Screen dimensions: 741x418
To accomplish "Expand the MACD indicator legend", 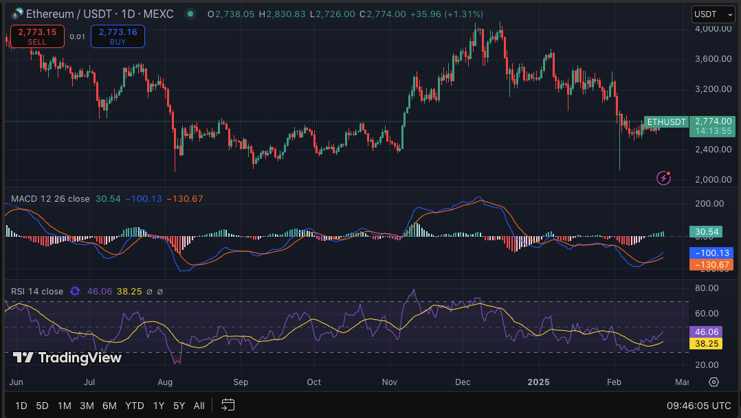I will (49, 198).
